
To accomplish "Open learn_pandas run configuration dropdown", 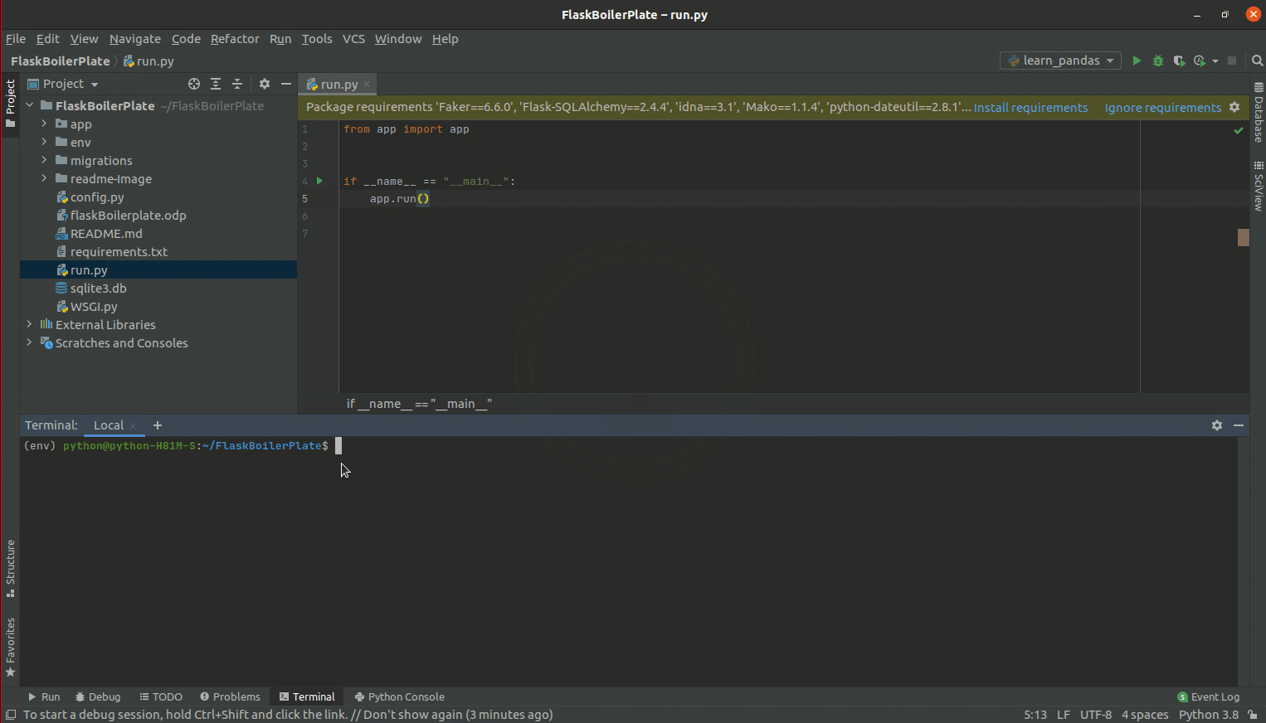I will click(1061, 61).
